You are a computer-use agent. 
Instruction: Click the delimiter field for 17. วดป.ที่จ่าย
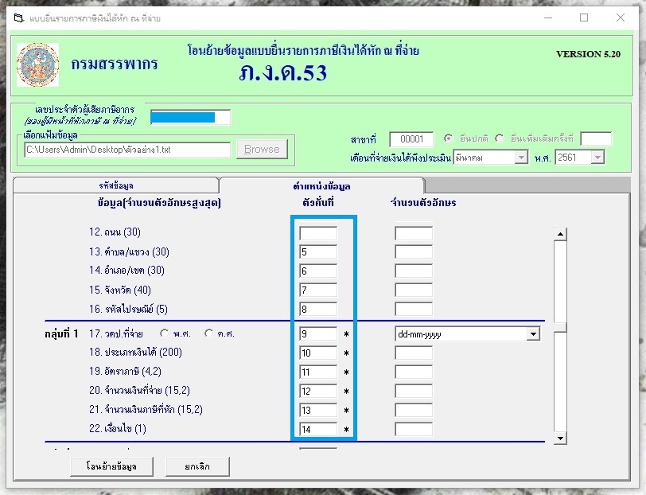pyautogui.click(x=318, y=334)
